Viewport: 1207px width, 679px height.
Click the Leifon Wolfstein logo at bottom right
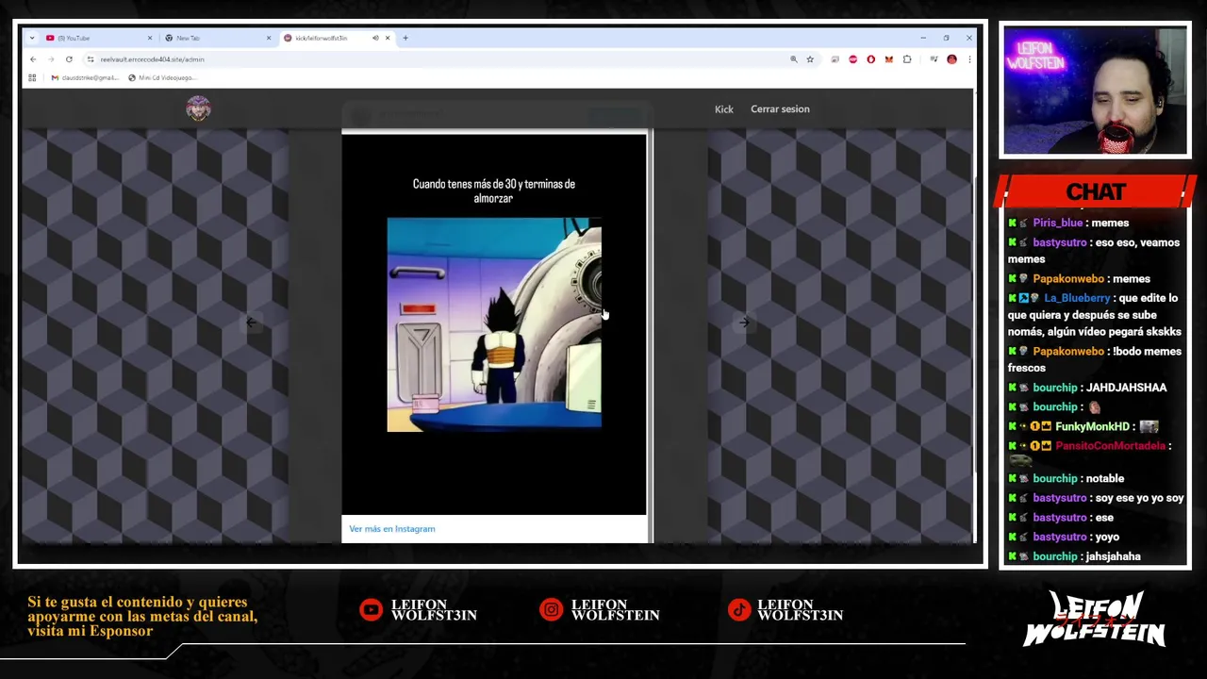click(x=1095, y=619)
